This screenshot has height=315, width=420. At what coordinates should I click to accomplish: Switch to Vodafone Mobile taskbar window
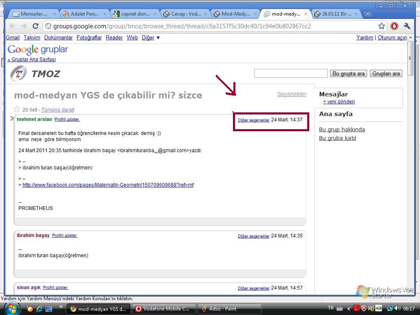[164, 309]
